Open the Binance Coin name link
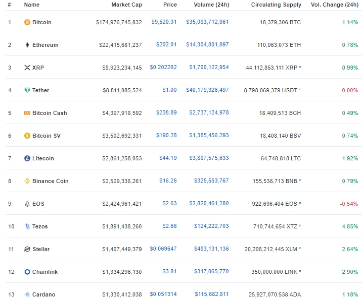 pyautogui.click(x=51, y=181)
